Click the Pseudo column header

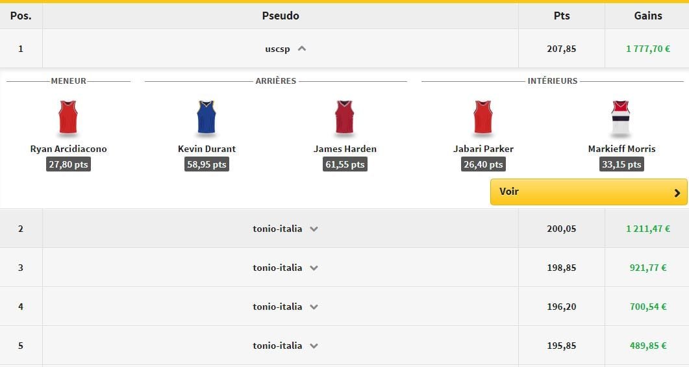tap(281, 16)
